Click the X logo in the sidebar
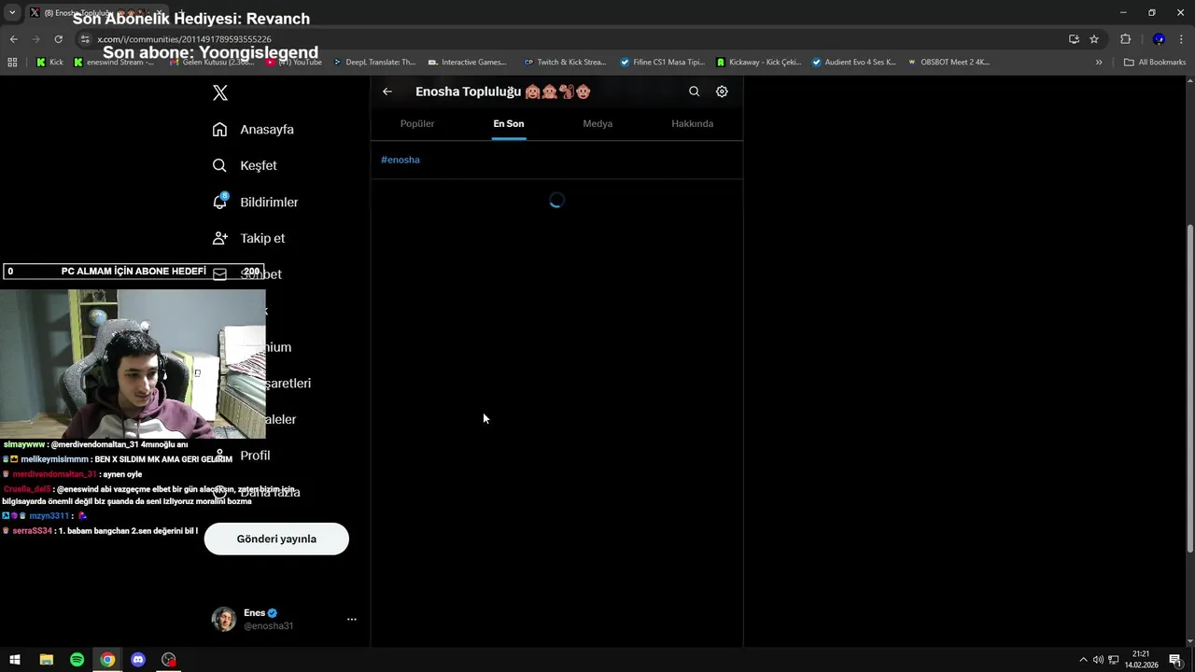 pyautogui.click(x=220, y=92)
